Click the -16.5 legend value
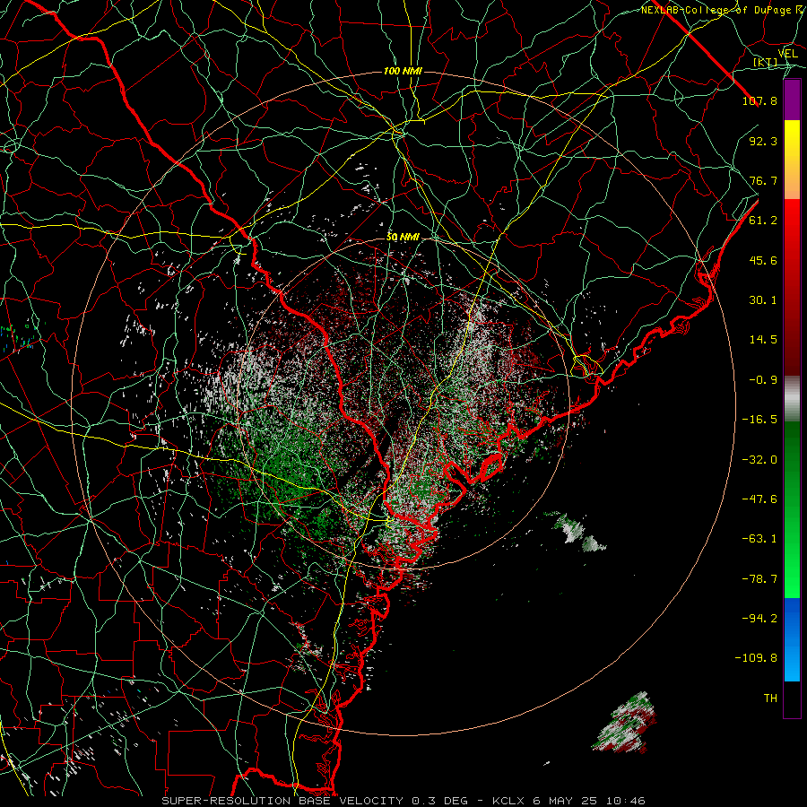The image size is (807, 807). [759, 420]
